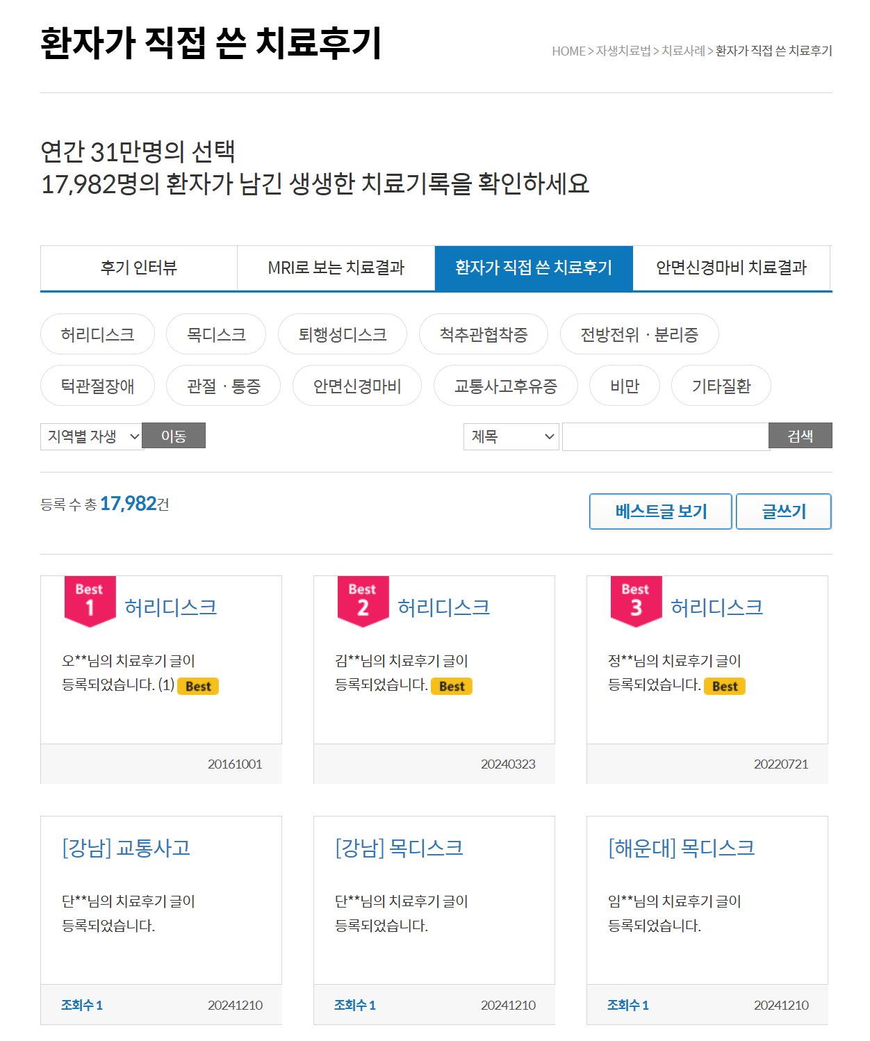Open the 제목 search field dropdown
Image resolution: width=870 pixels, height=1041 pixels.
click(511, 436)
